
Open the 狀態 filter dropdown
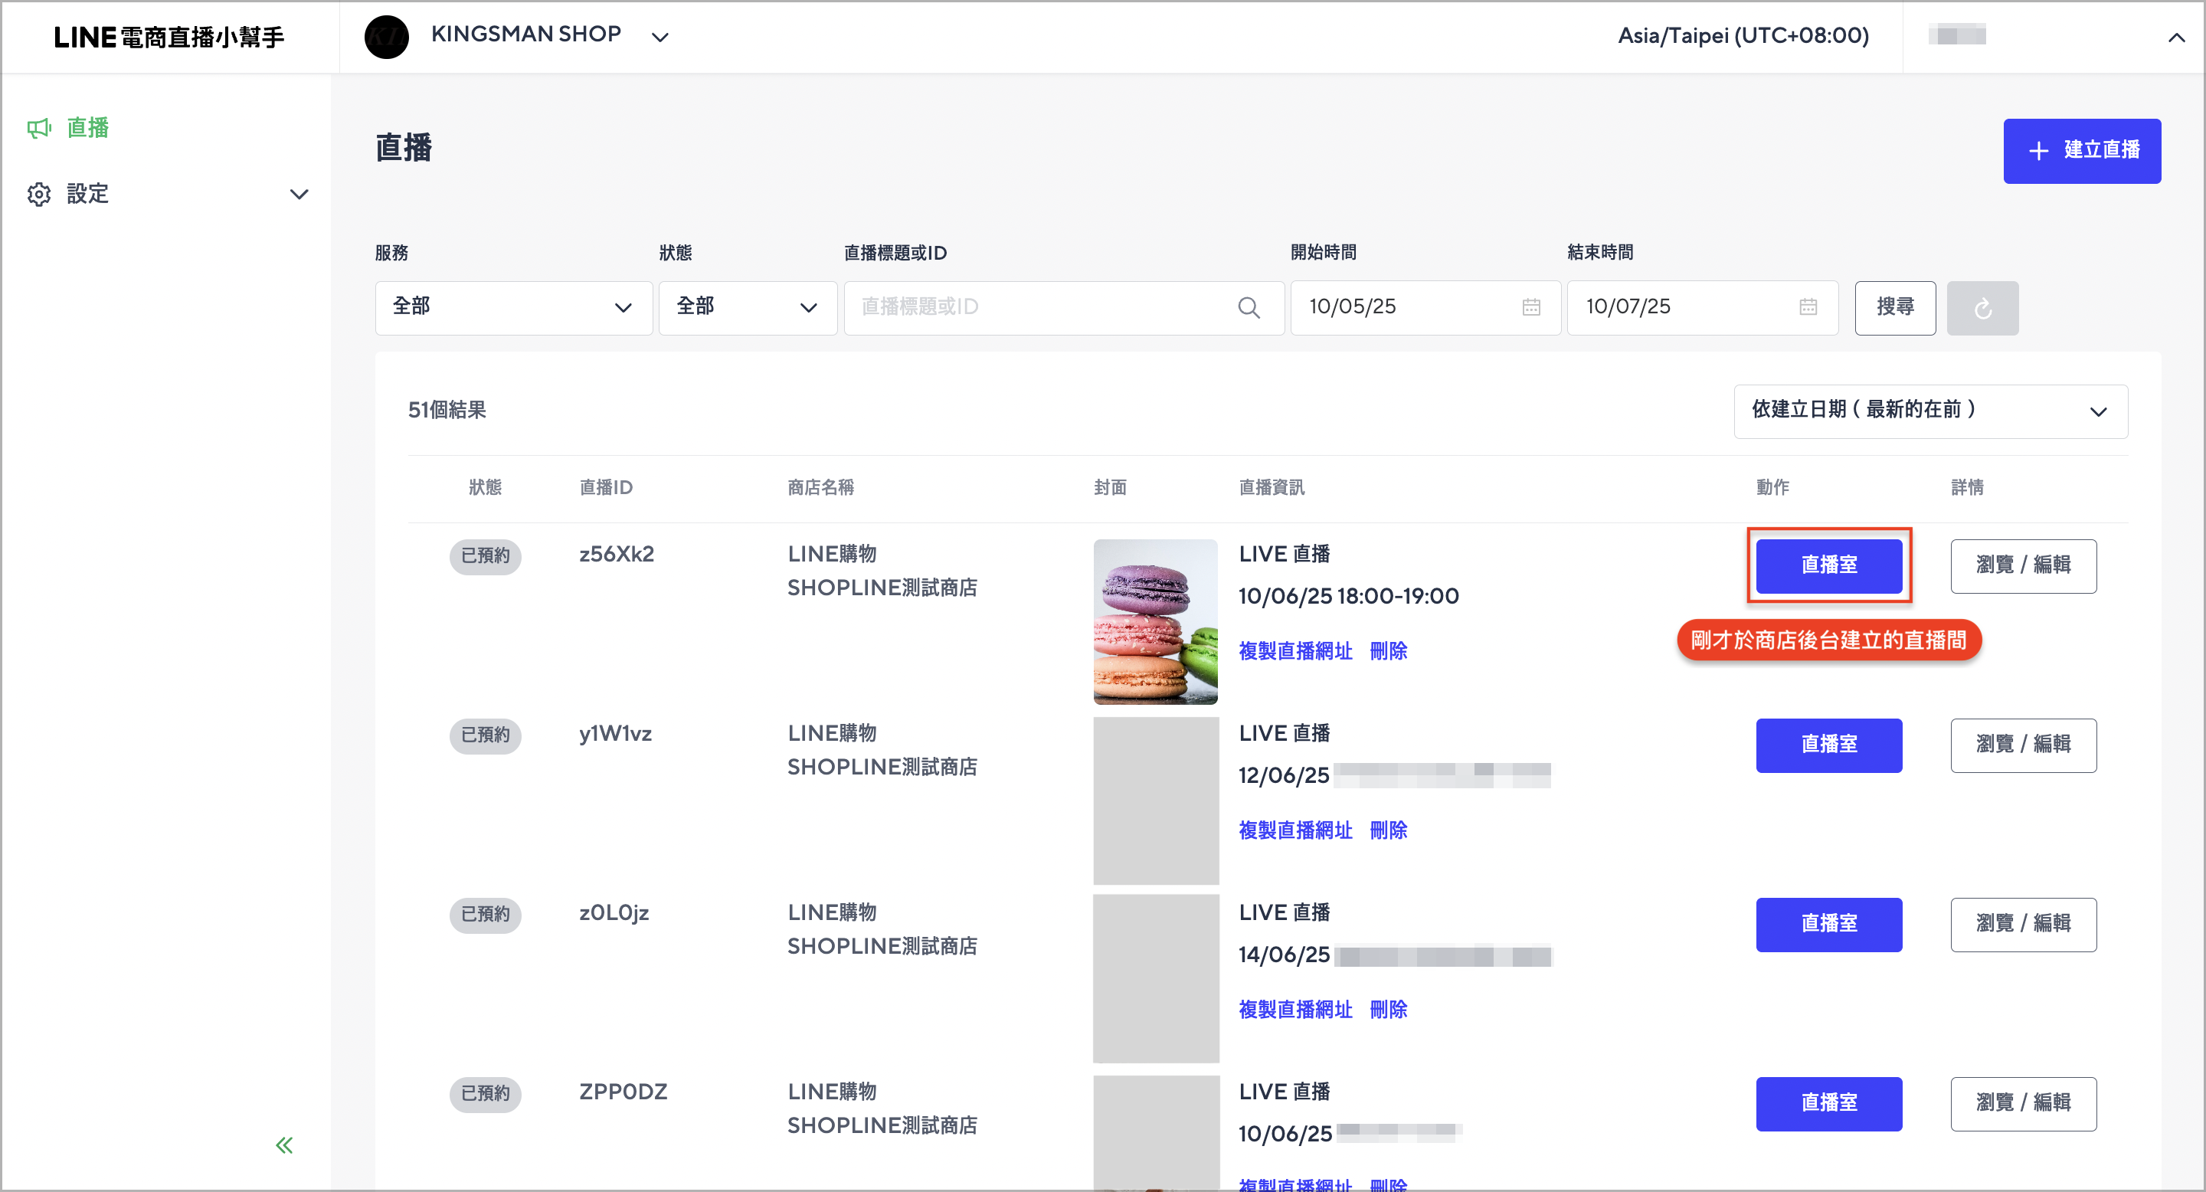point(748,307)
